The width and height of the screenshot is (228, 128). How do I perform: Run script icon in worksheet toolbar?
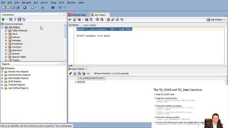pyautogui.click(x=74, y=20)
